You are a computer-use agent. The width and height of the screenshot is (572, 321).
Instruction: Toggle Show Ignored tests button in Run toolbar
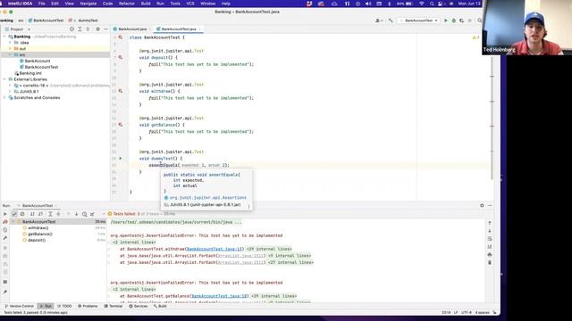22,214
